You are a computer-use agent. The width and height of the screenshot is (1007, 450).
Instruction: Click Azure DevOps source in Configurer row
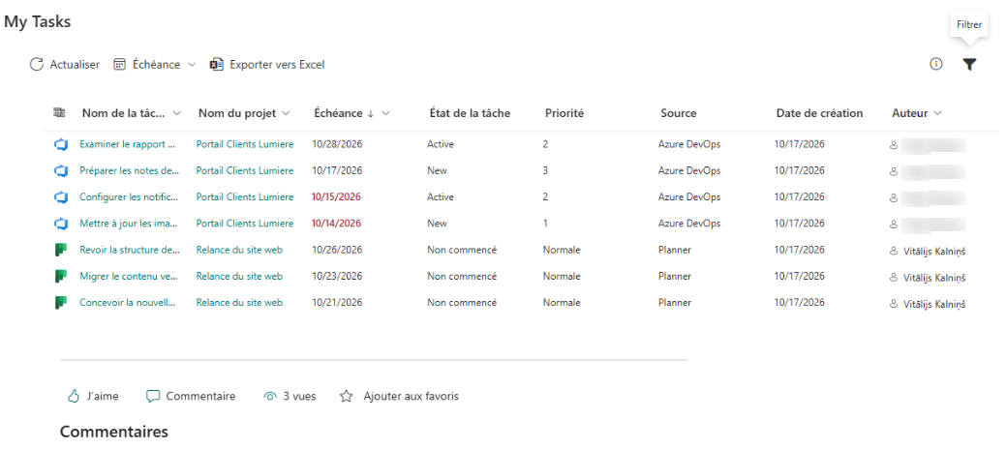pos(689,197)
